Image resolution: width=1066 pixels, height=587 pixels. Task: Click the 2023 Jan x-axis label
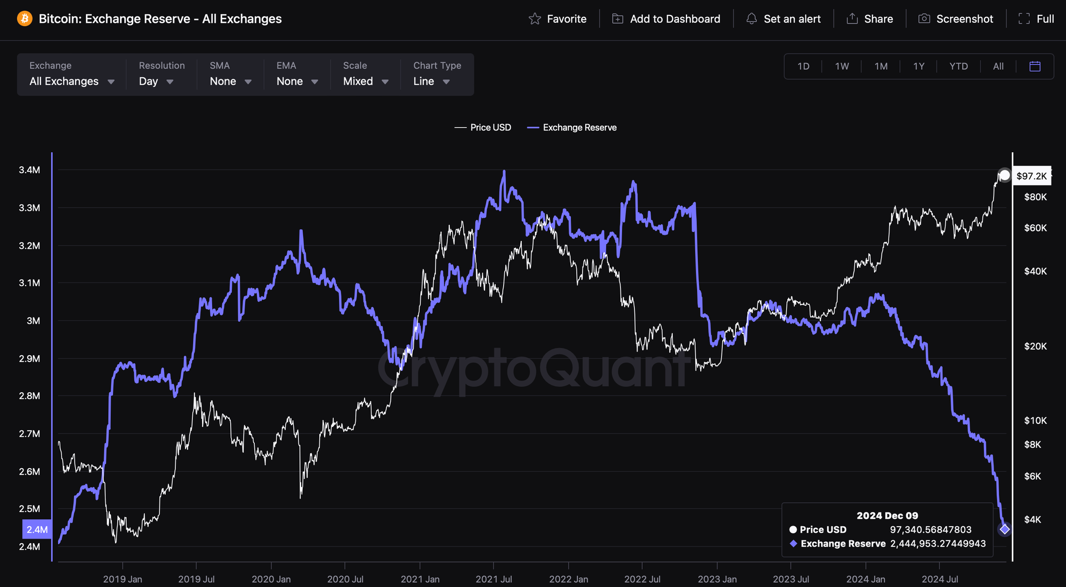(717, 579)
